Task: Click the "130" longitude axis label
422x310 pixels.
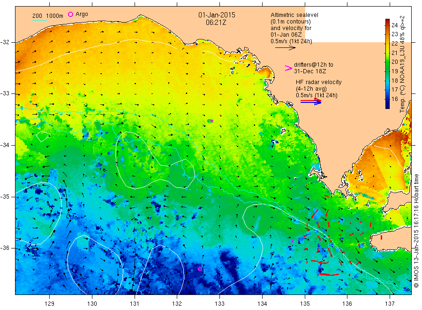Action: point(92,303)
